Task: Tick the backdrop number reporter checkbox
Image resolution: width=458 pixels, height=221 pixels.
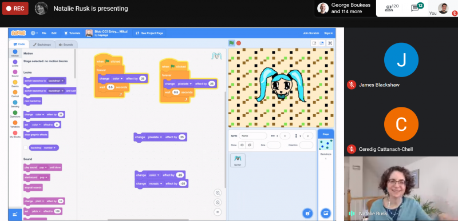Action: (x=25, y=148)
